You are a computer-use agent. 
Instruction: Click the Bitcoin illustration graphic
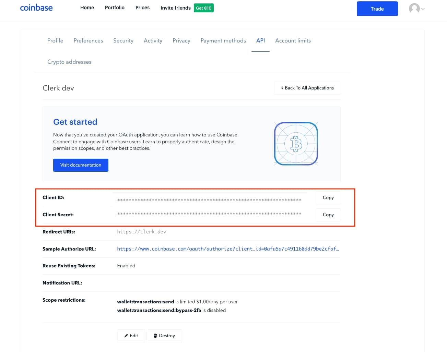pos(296,144)
